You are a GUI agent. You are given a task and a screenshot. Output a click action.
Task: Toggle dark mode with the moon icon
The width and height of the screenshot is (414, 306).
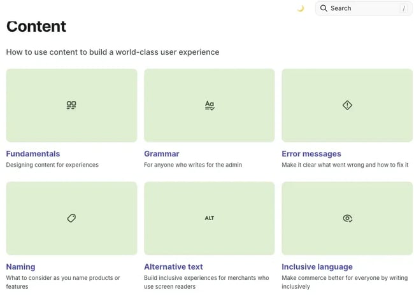tap(301, 8)
